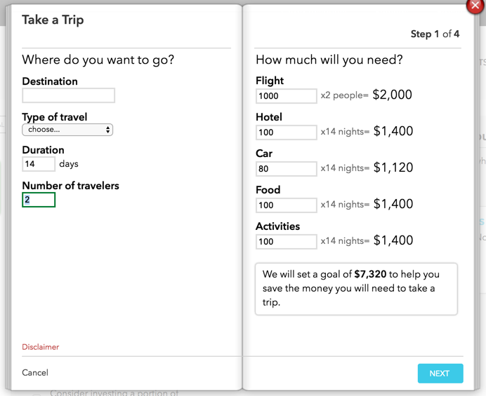Click the $1,120 car total
The image size is (486, 396).
pos(393,168)
